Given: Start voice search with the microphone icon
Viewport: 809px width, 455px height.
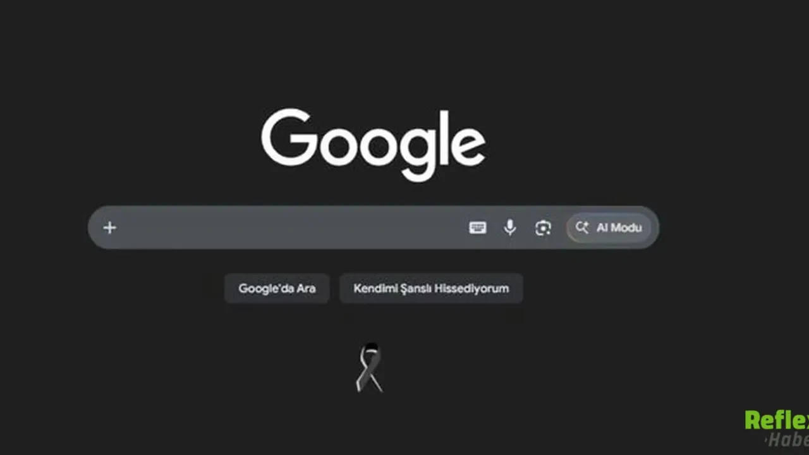Looking at the screenshot, I should point(510,227).
